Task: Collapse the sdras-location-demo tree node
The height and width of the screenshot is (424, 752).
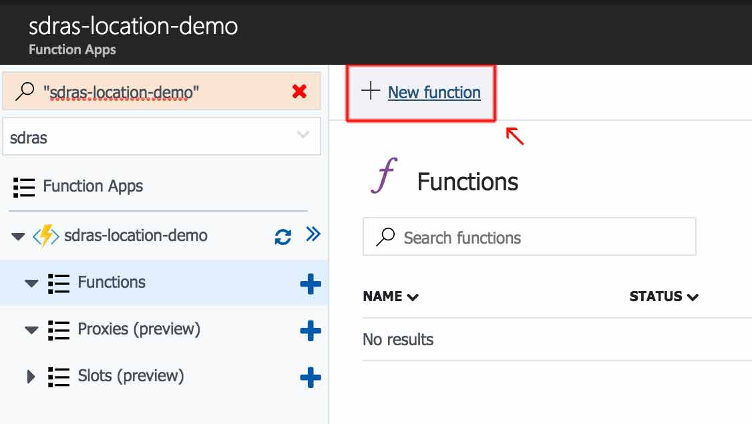Action: click(x=19, y=235)
